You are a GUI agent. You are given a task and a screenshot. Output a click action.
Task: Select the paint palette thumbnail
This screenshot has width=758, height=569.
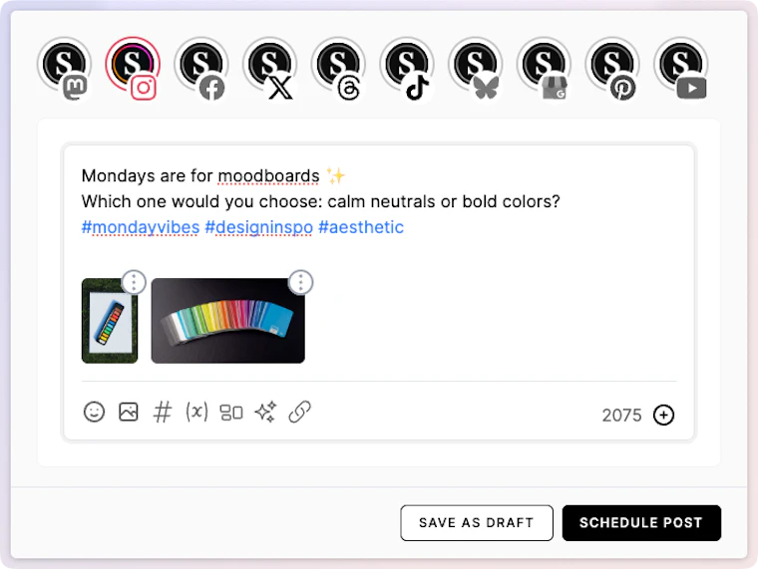pos(110,321)
